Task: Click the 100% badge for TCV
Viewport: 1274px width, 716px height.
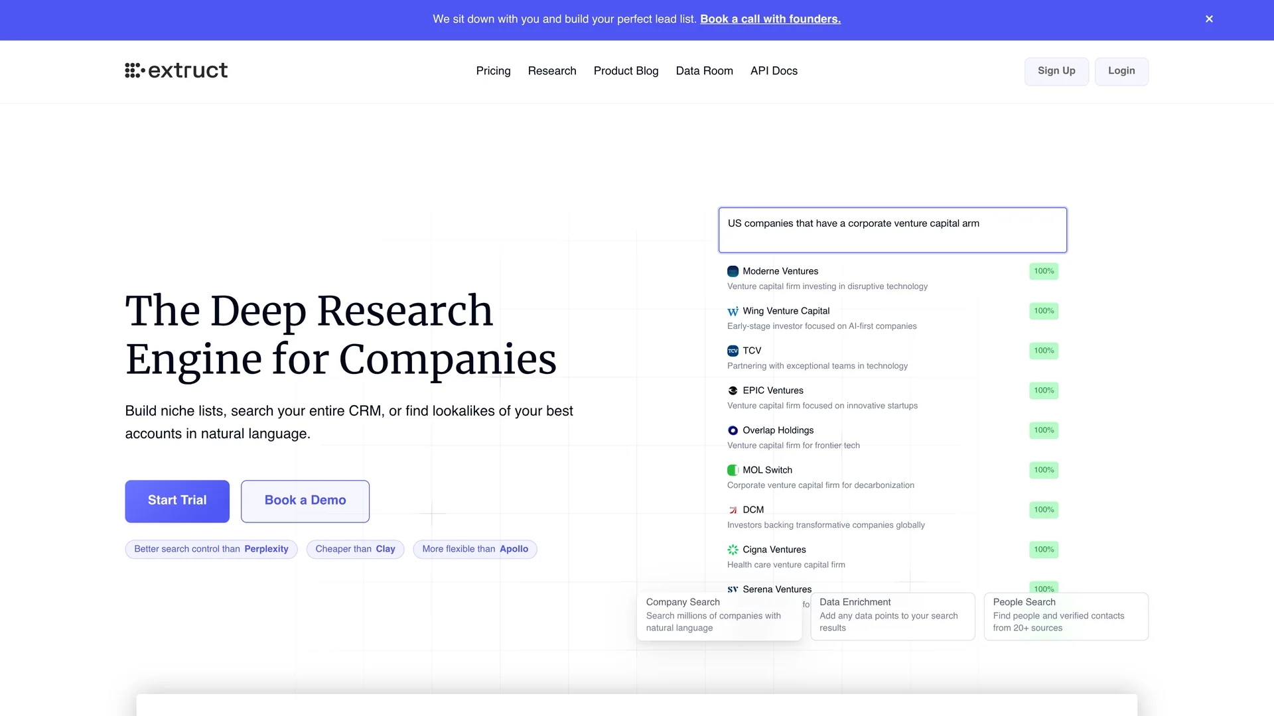Action: pyautogui.click(x=1044, y=351)
